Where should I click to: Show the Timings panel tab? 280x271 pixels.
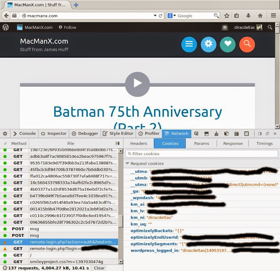[264, 143]
